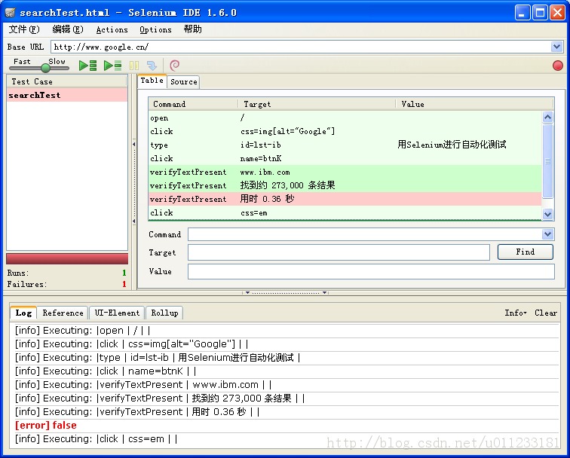Click the Find button
This screenshot has width=570, height=458.
(526, 252)
